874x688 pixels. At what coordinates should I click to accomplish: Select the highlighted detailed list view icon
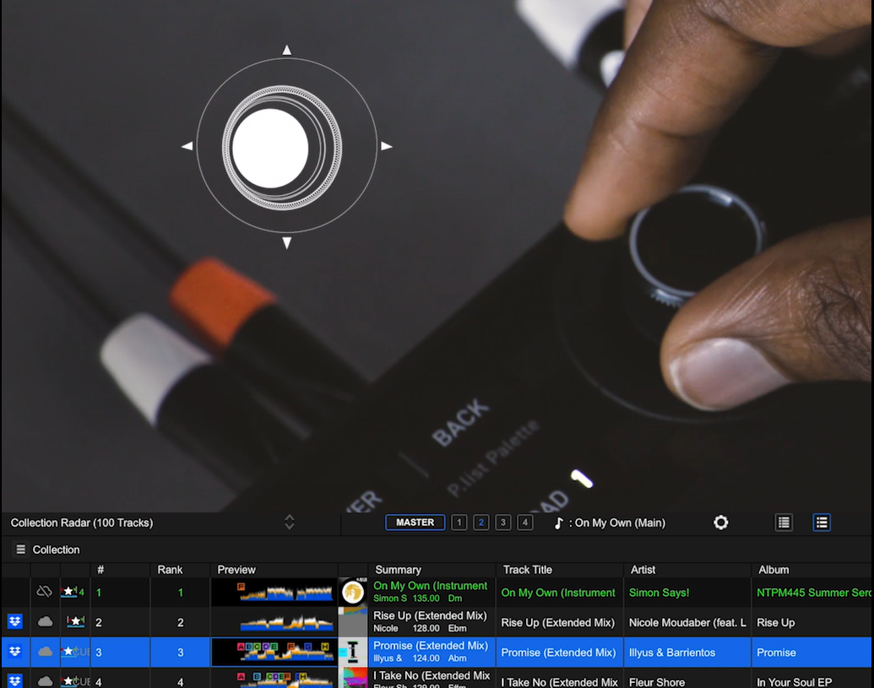pos(821,523)
